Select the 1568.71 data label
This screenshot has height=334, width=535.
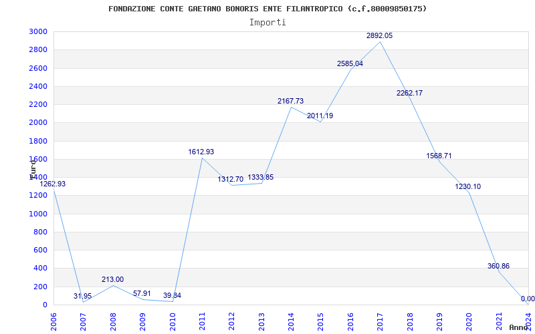[x=439, y=156]
